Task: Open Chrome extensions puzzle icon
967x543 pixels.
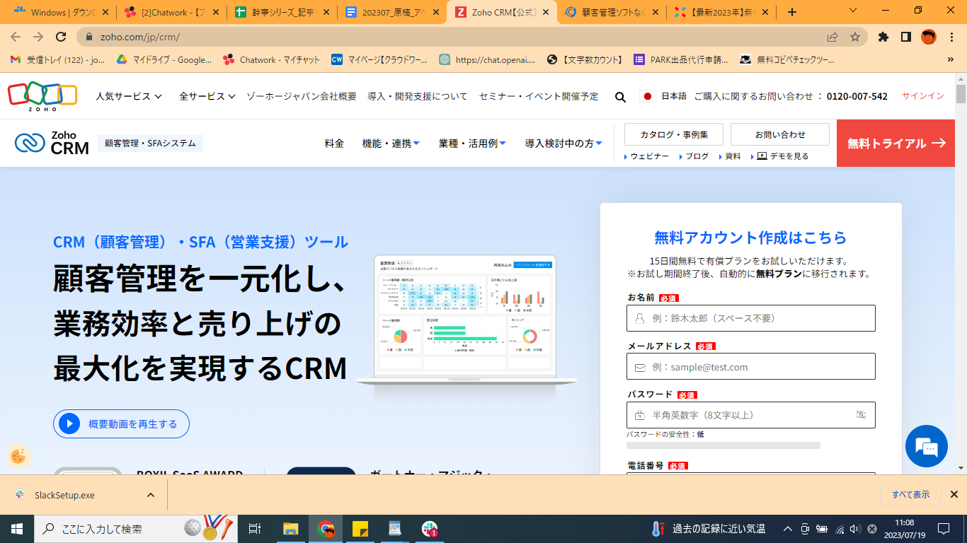Action: click(883, 37)
